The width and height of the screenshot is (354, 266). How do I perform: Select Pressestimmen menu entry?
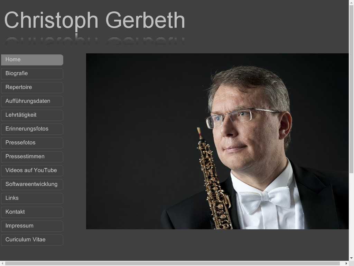(x=32, y=157)
